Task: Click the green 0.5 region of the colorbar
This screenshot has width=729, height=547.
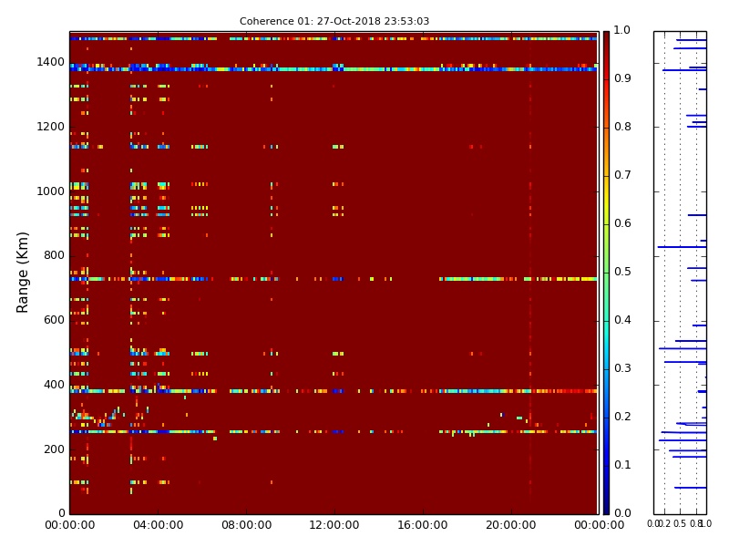Action: [606, 273]
